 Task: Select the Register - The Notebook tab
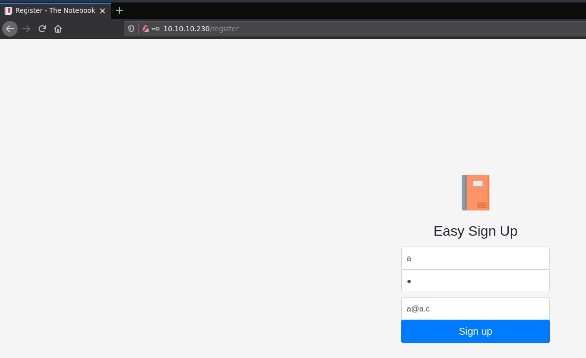click(x=54, y=11)
